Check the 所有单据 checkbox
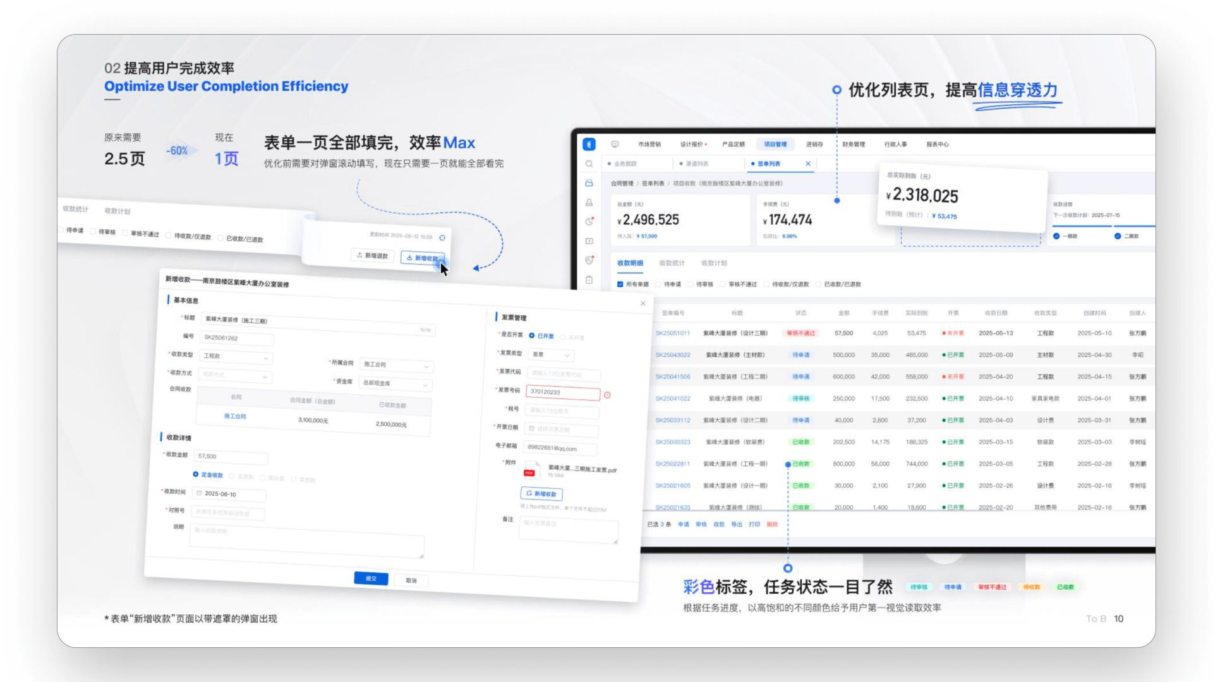The width and height of the screenshot is (1213, 682). (x=620, y=285)
